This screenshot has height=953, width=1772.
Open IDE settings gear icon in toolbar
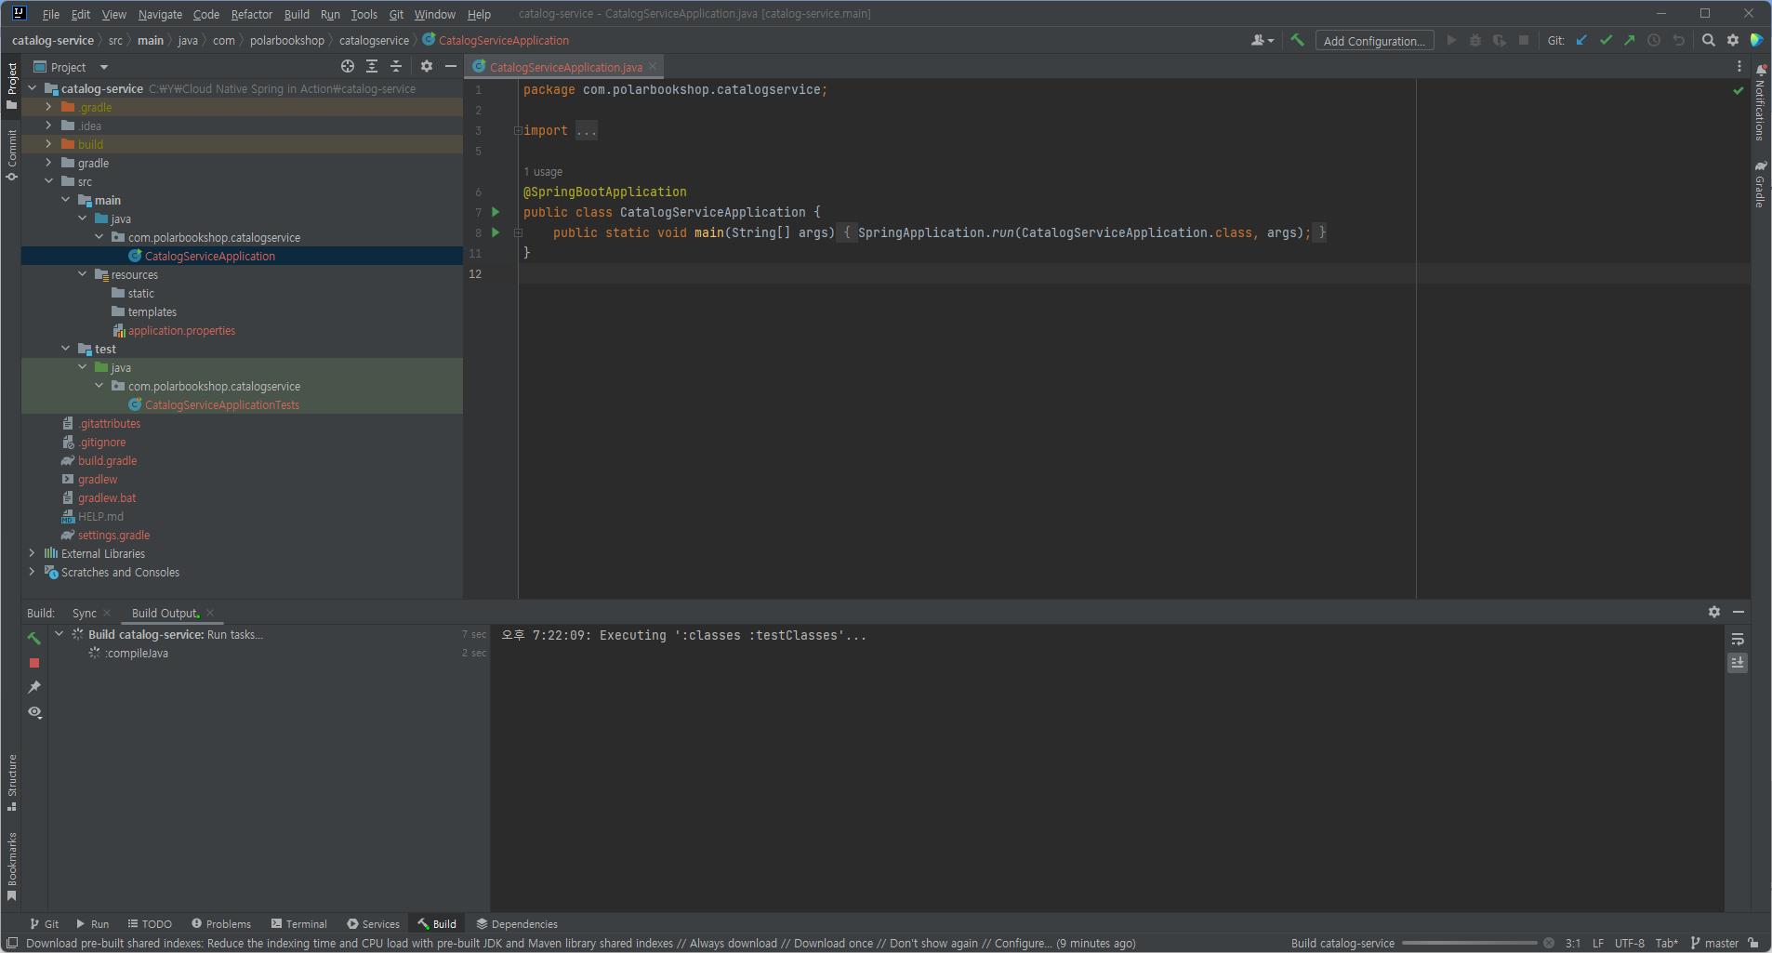click(x=1733, y=40)
